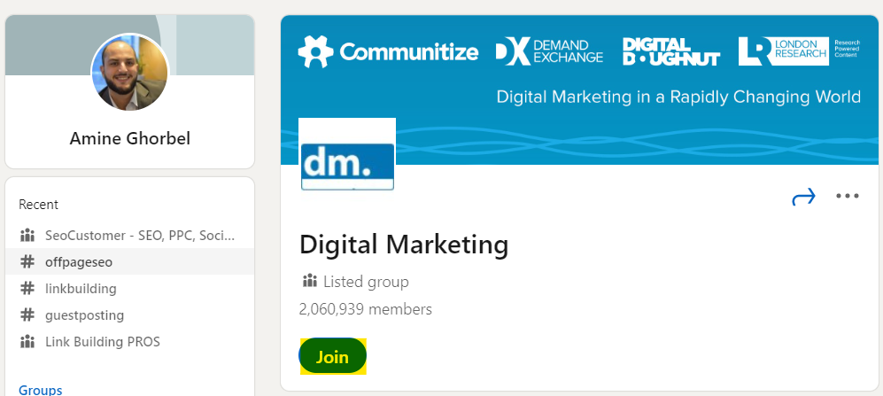Click the banner tagline text
The image size is (883, 396).
coord(678,97)
